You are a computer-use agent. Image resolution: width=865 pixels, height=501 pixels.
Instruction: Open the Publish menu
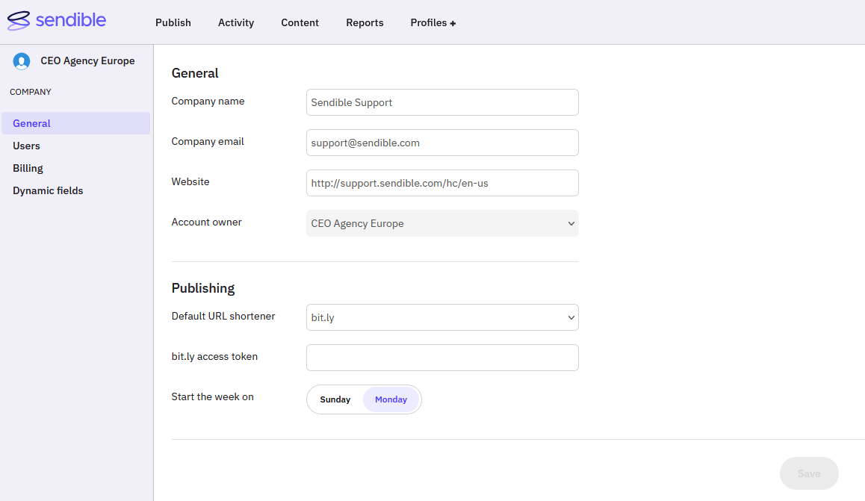click(x=173, y=22)
